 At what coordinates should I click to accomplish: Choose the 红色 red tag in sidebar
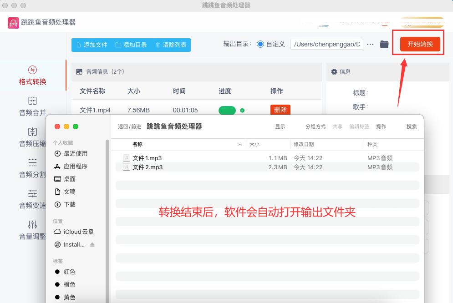point(69,272)
